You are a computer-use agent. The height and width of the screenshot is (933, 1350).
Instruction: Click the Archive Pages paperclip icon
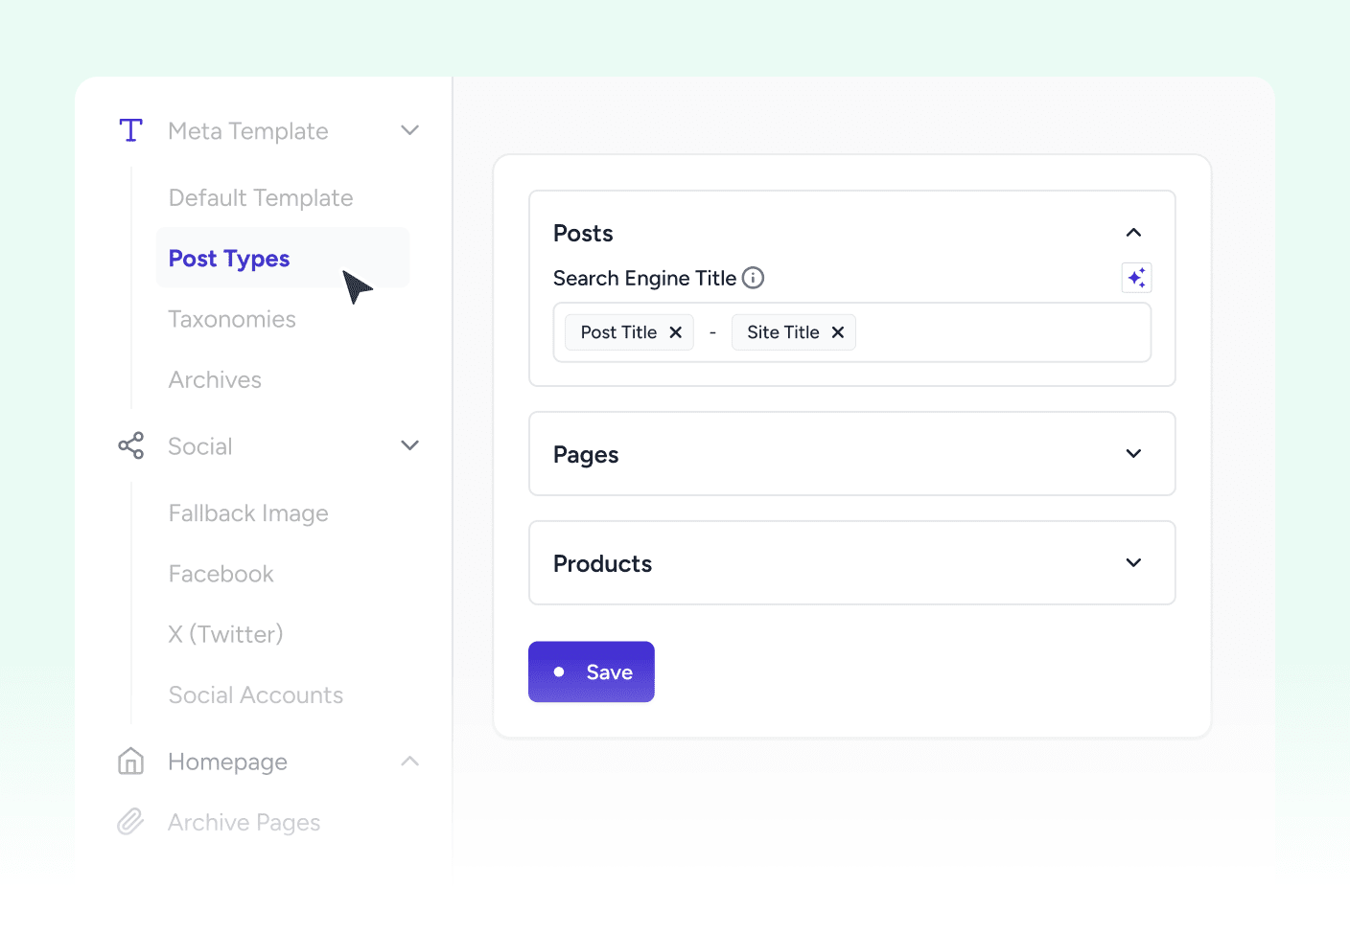[131, 822]
